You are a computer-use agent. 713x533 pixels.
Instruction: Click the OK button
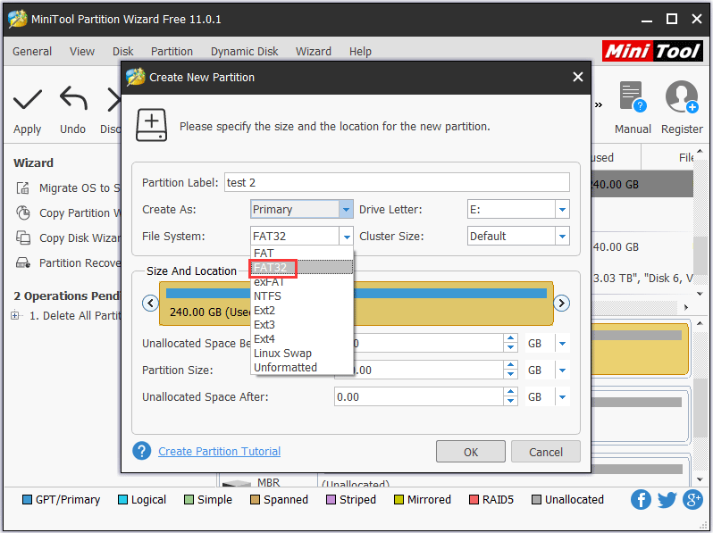[x=471, y=452]
